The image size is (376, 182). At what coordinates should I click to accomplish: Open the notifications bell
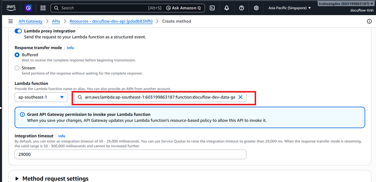click(227, 8)
